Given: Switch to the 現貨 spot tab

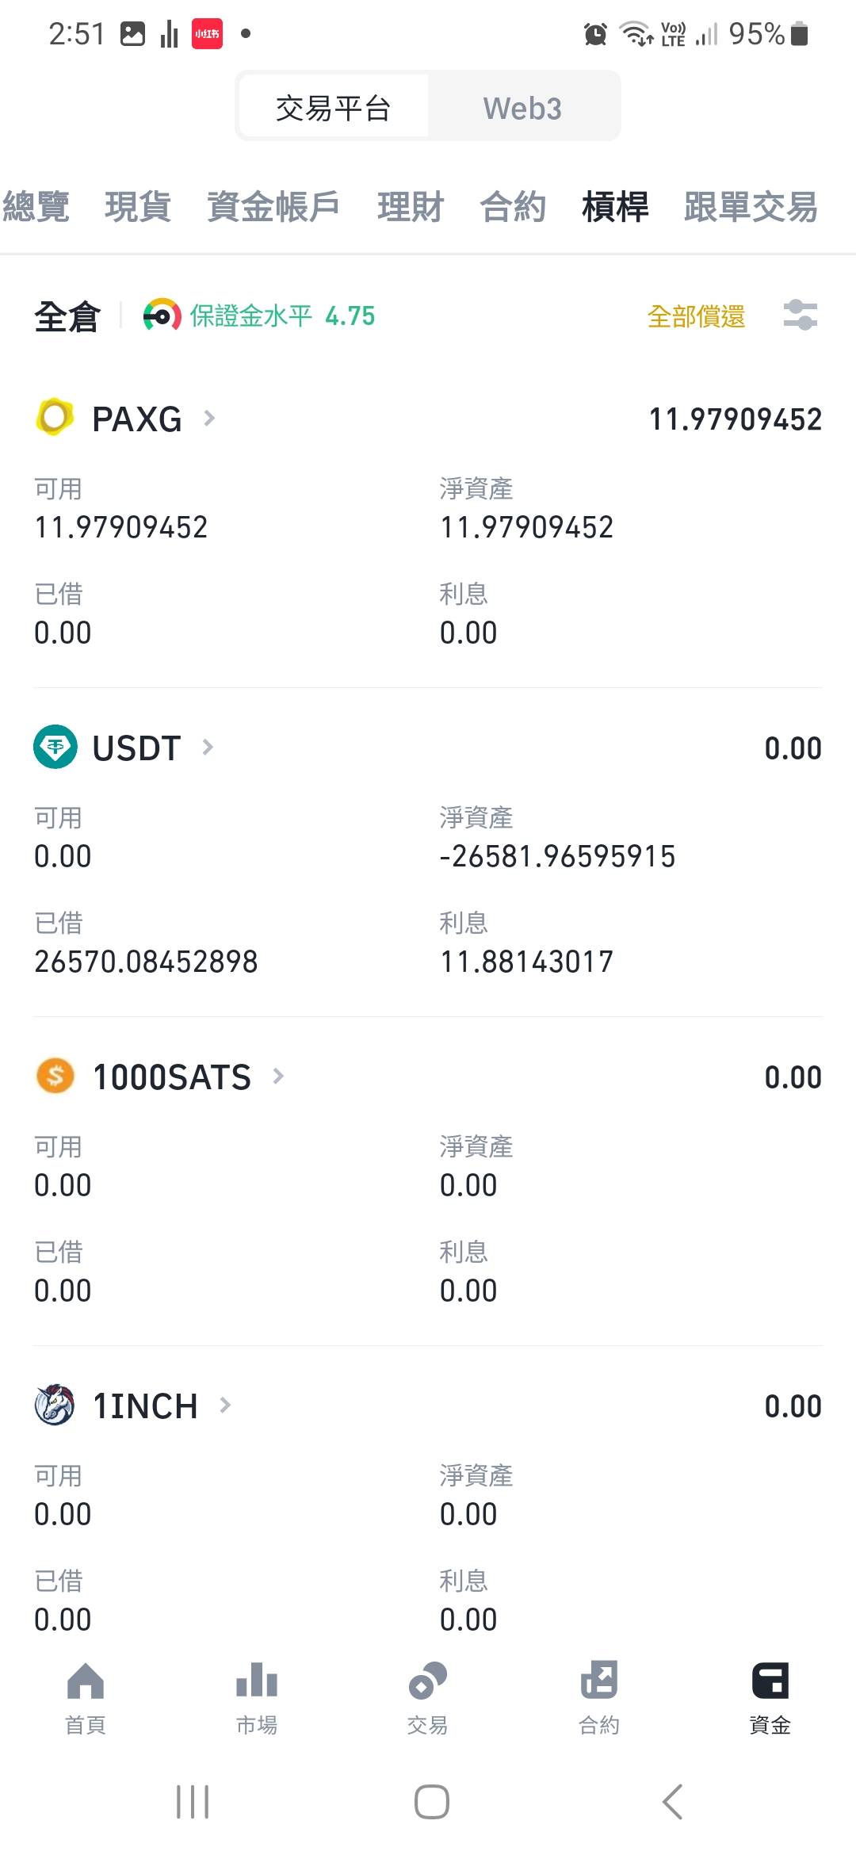Looking at the screenshot, I should pyautogui.click(x=138, y=207).
